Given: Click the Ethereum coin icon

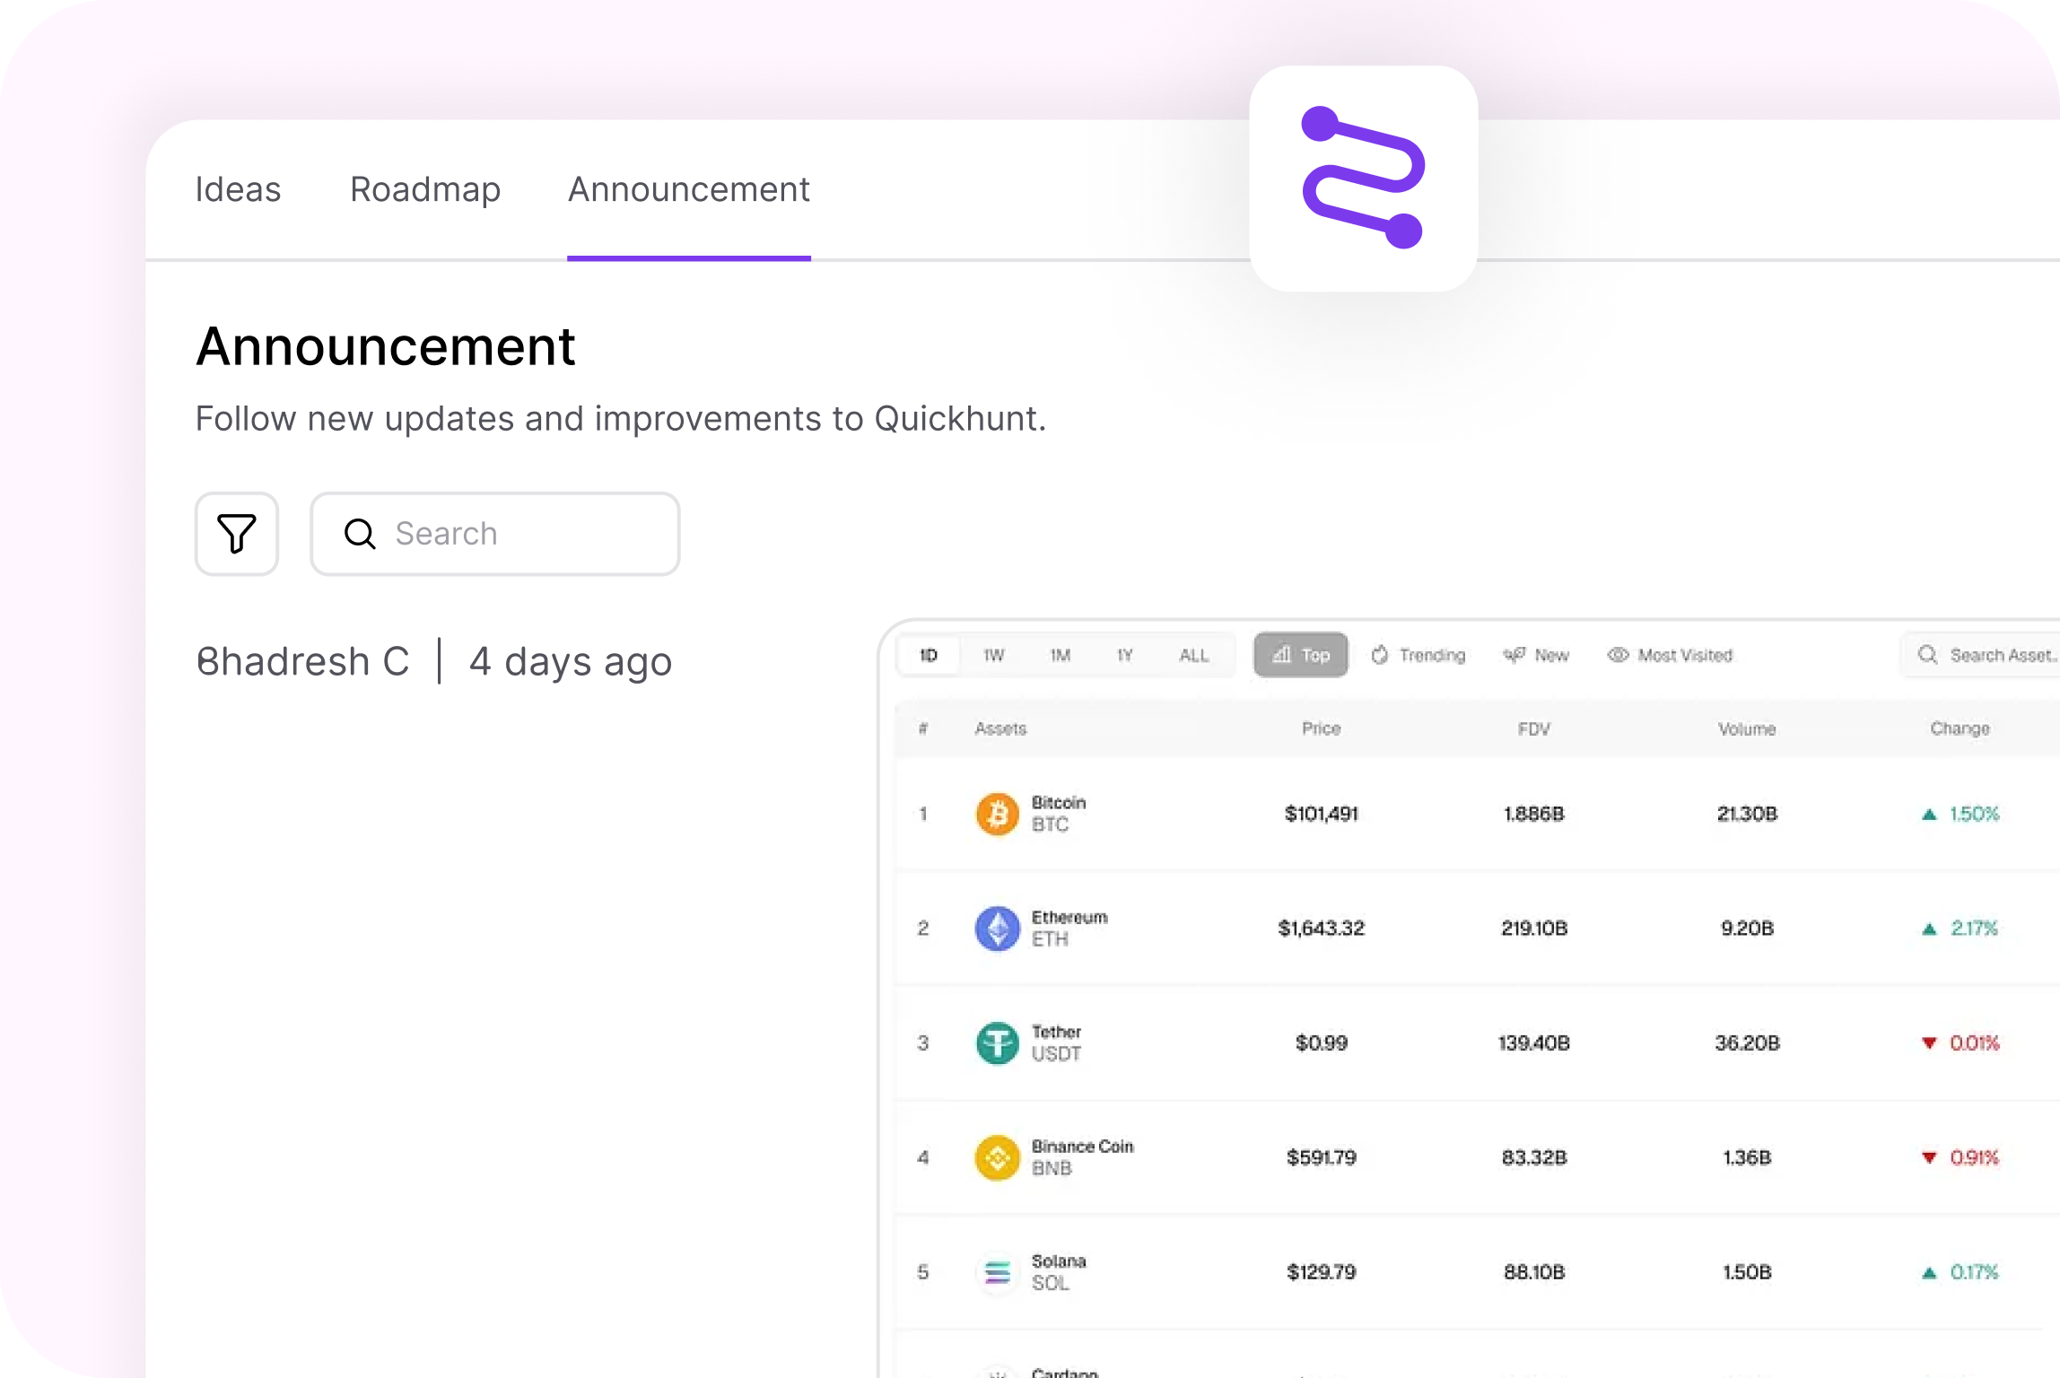Looking at the screenshot, I should click(x=997, y=929).
